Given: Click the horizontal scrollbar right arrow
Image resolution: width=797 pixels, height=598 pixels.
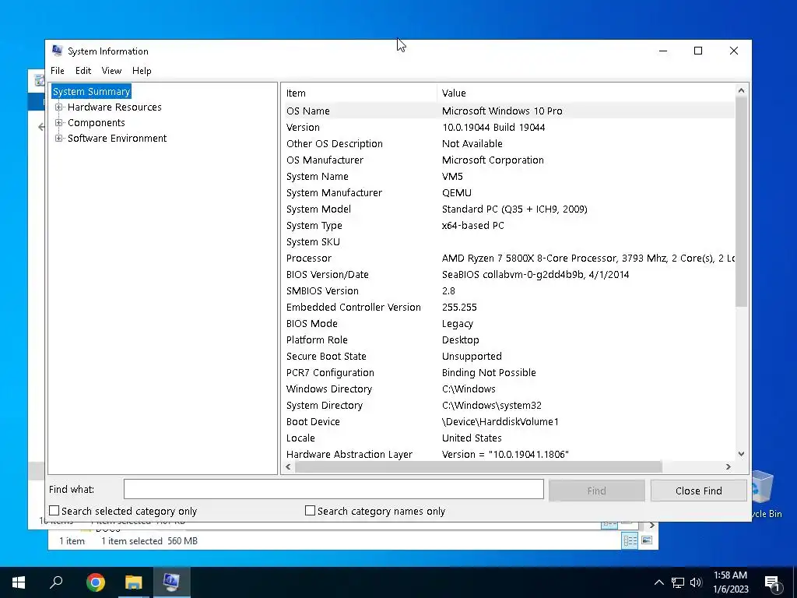Looking at the screenshot, I should tap(729, 467).
